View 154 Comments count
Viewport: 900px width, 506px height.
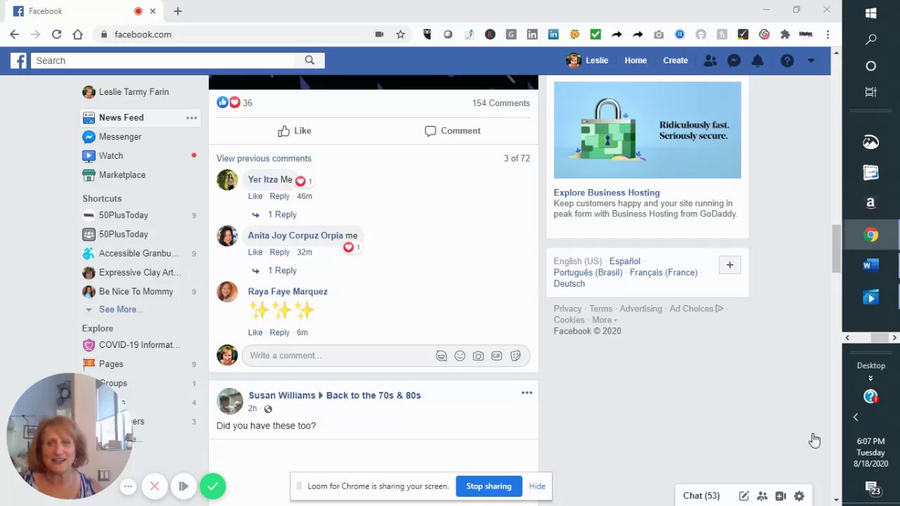click(501, 103)
